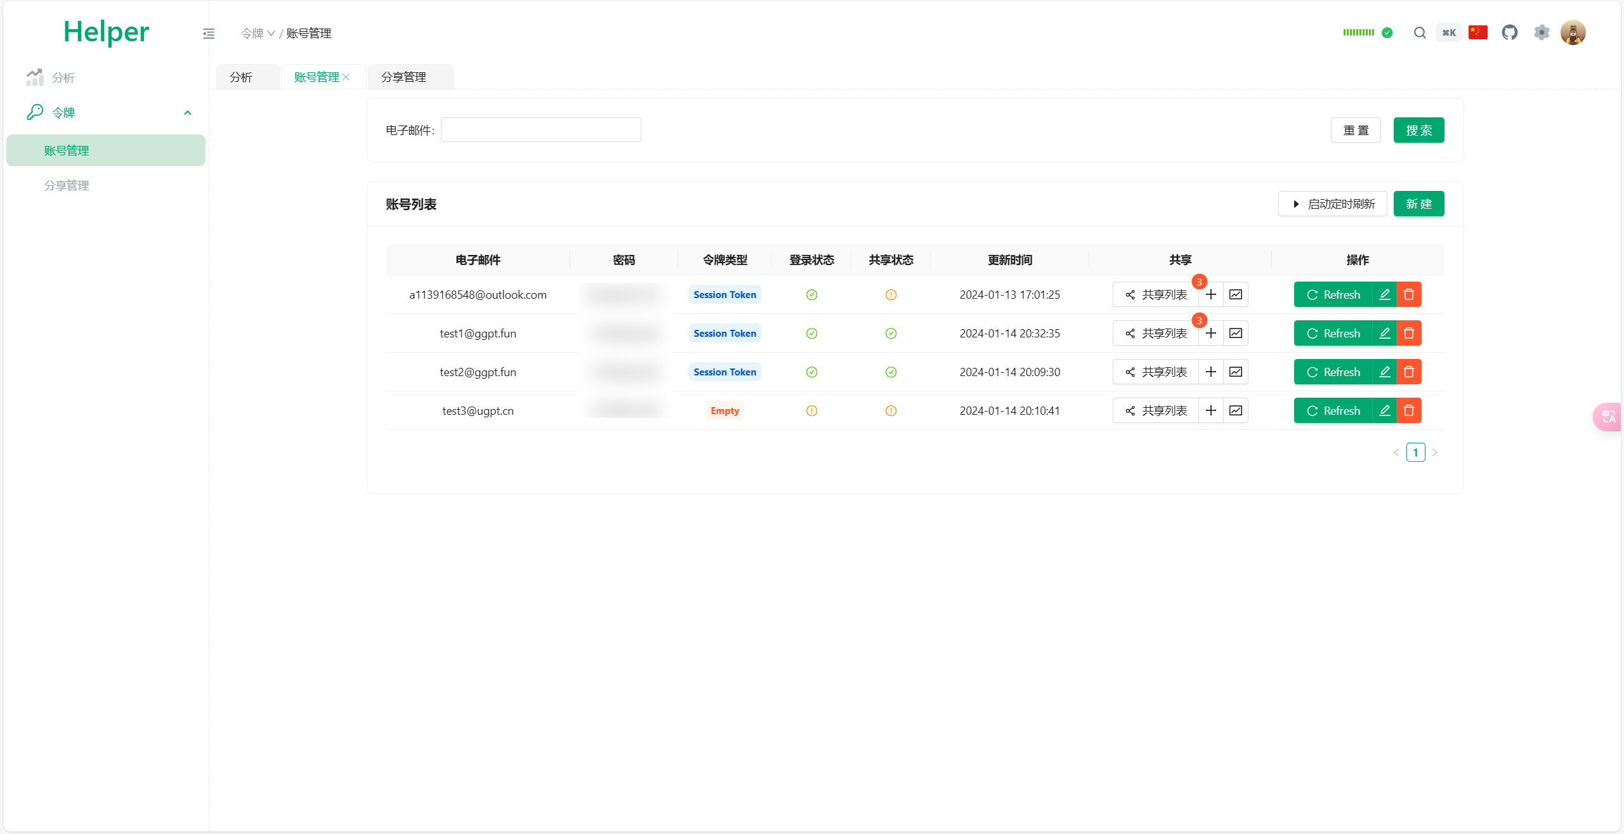Click floating translate widget icon
This screenshot has width=1624, height=834.
point(1608,417)
